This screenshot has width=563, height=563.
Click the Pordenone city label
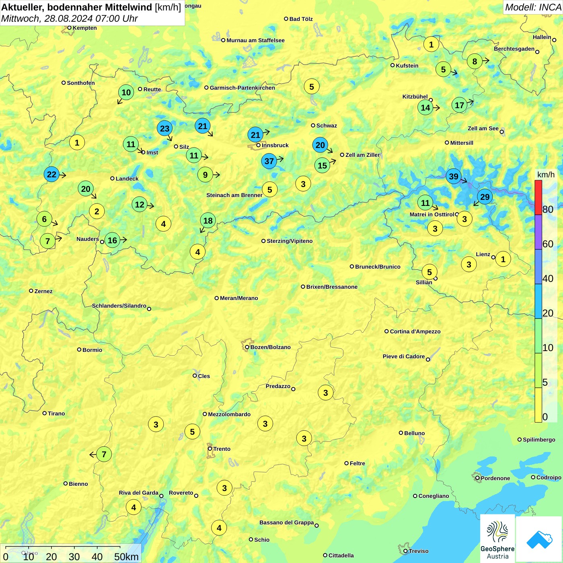(x=495, y=478)
